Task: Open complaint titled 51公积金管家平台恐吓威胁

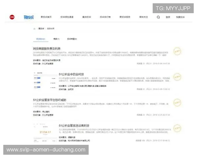Action: coord(50,100)
